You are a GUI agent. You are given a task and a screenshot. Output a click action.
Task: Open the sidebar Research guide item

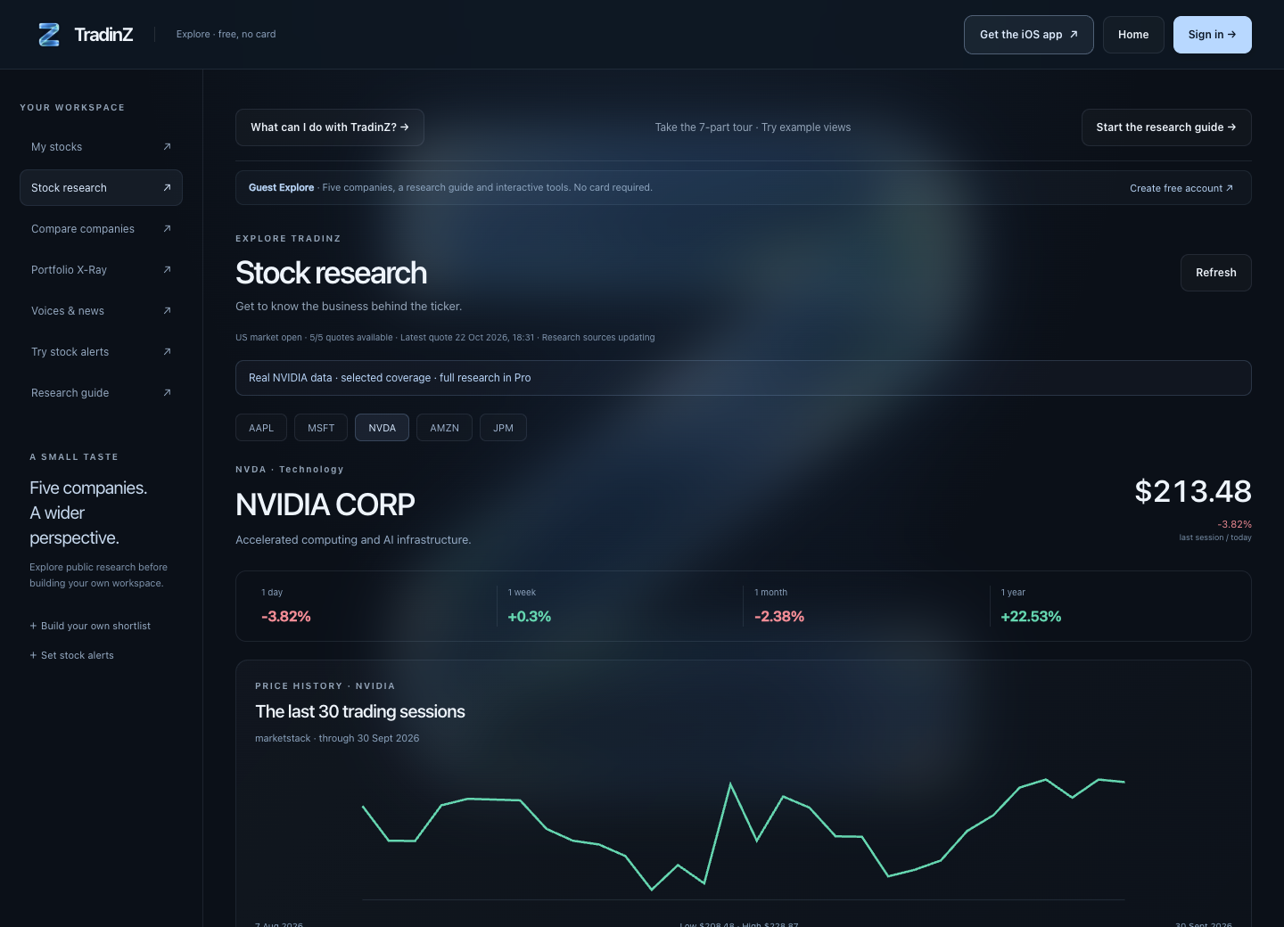click(x=101, y=393)
